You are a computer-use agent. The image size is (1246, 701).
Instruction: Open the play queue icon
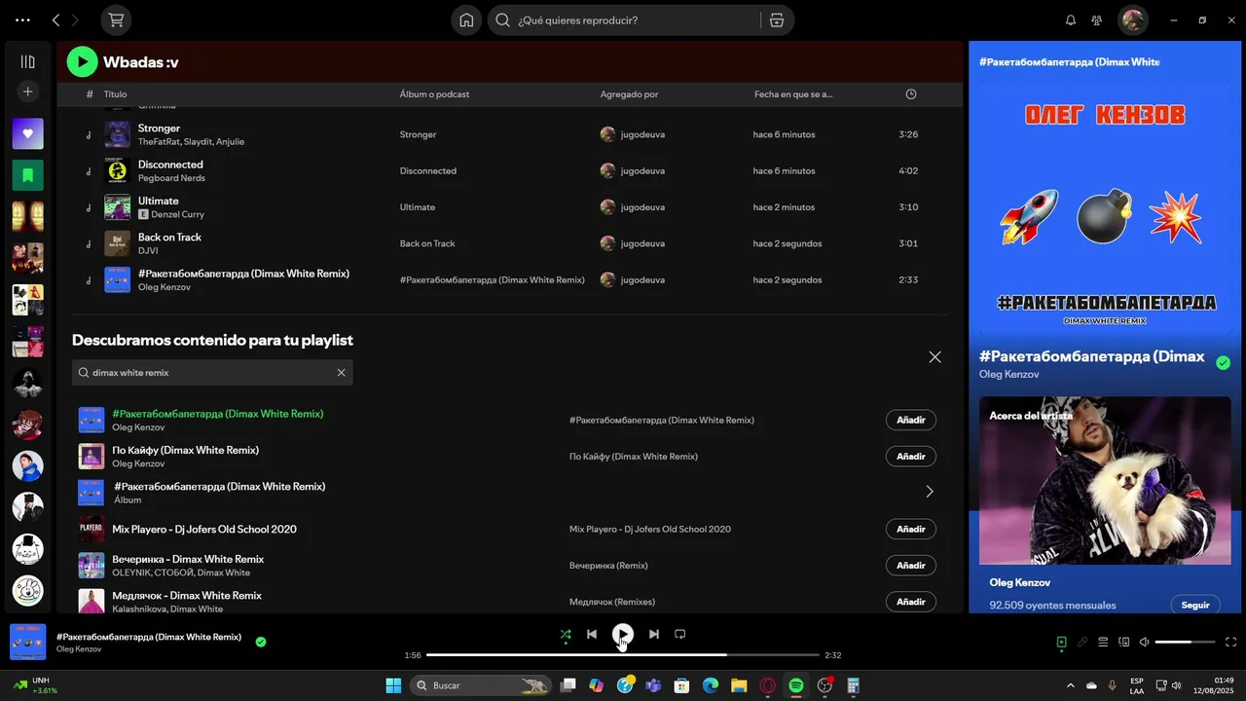click(1103, 642)
